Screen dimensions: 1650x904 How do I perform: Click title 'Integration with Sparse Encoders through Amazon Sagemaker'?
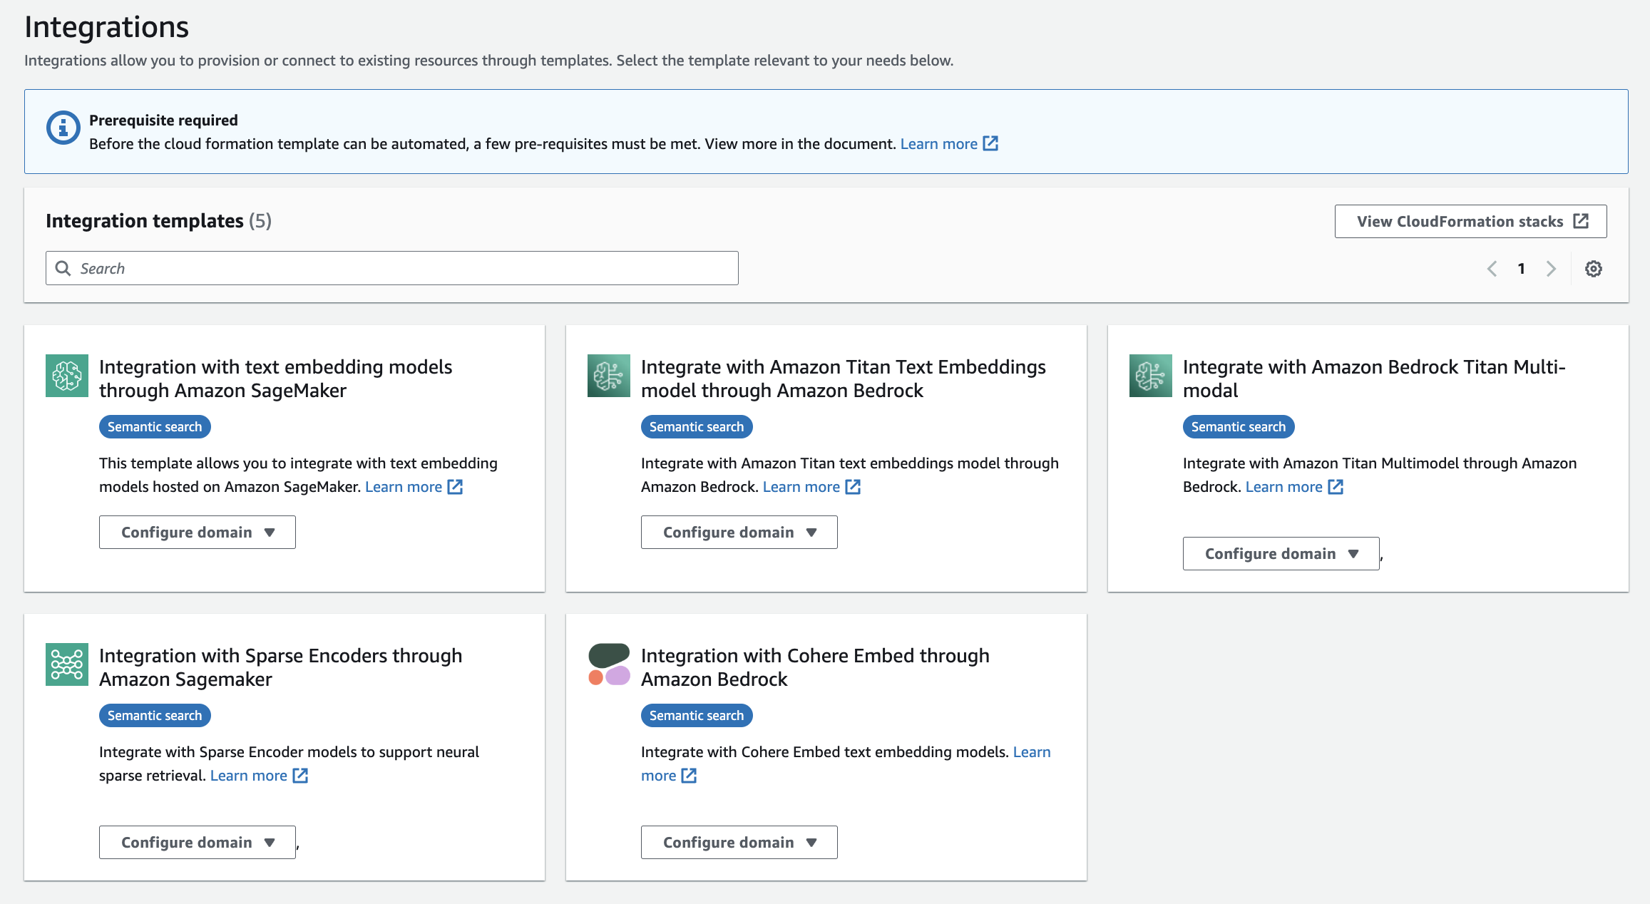pyautogui.click(x=281, y=667)
